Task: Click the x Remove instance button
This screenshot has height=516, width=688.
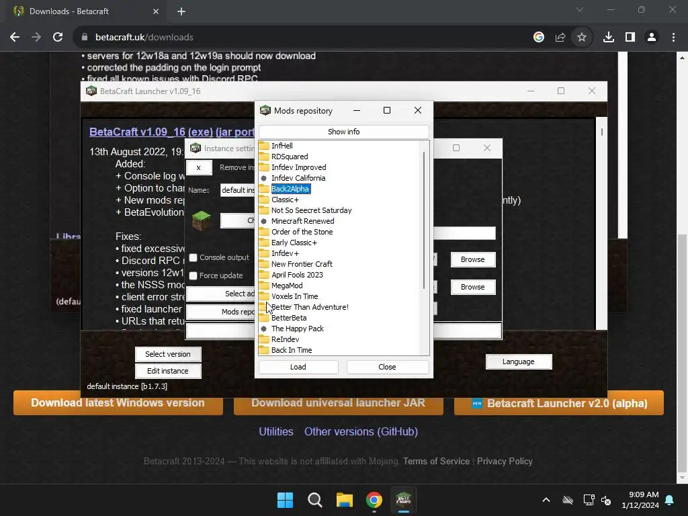Action: tap(199, 167)
